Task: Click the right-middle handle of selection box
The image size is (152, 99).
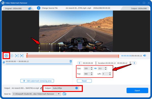Action: [x=60, y=48]
